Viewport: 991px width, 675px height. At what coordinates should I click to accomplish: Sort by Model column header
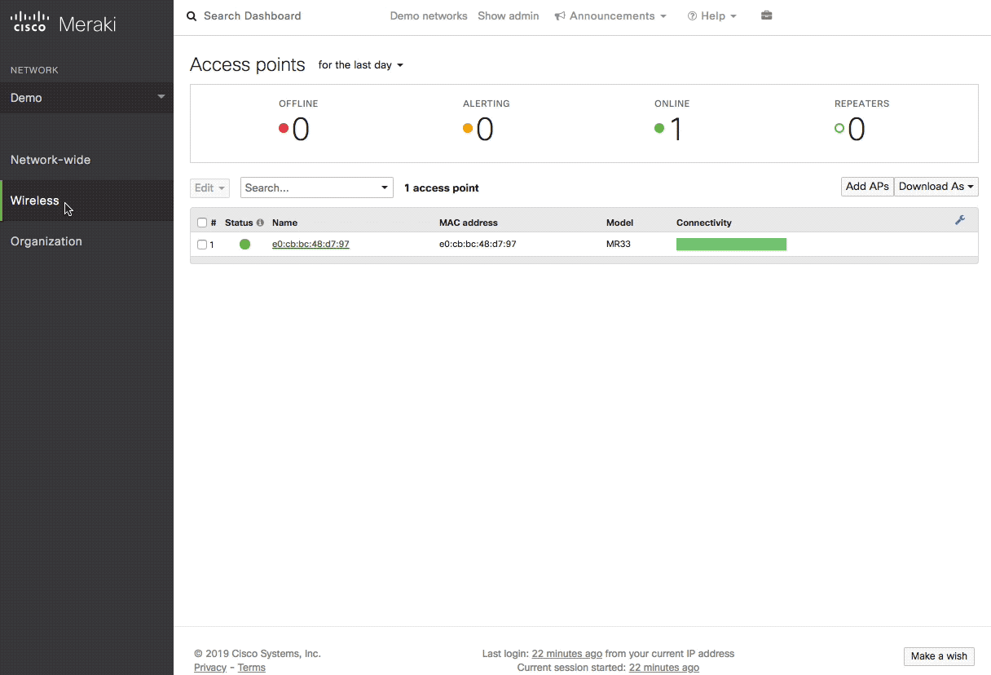coord(619,223)
